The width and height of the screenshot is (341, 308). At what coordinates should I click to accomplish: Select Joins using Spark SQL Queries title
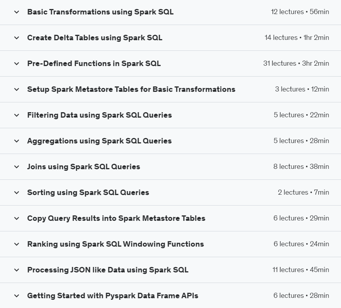84,167
